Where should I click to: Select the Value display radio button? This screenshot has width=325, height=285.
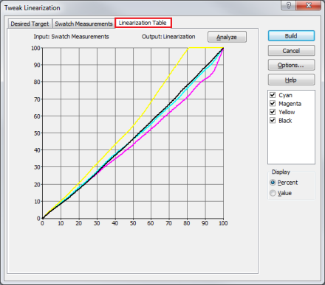point(273,193)
